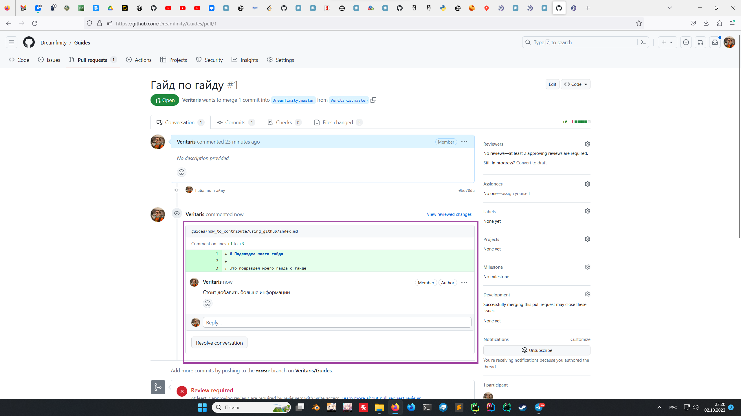
Task: Open global navigation hamburger menu
Action: coord(12,42)
